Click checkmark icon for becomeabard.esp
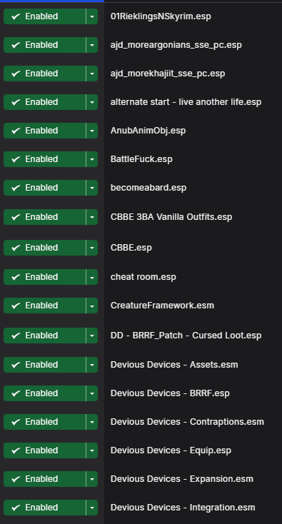The width and height of the screenshot is (282, 524). [16, 188]
